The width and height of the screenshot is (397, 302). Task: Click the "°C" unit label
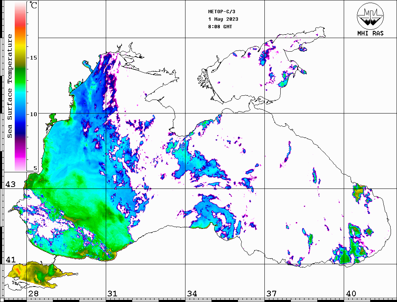coord(33,5)
